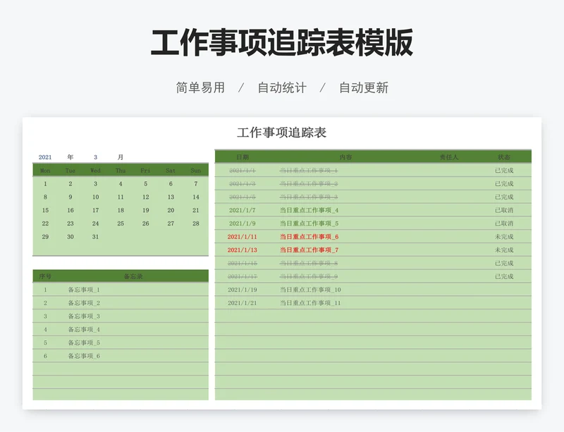564x432 pixels.
Task: Click the 日期 column header
Action: 243,157
